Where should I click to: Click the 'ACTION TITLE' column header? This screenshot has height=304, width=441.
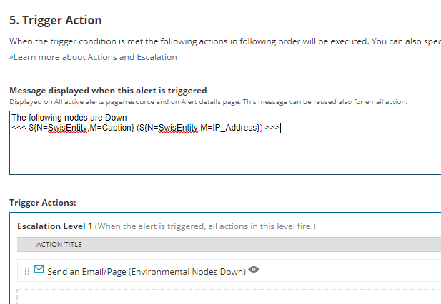point(59,244)
